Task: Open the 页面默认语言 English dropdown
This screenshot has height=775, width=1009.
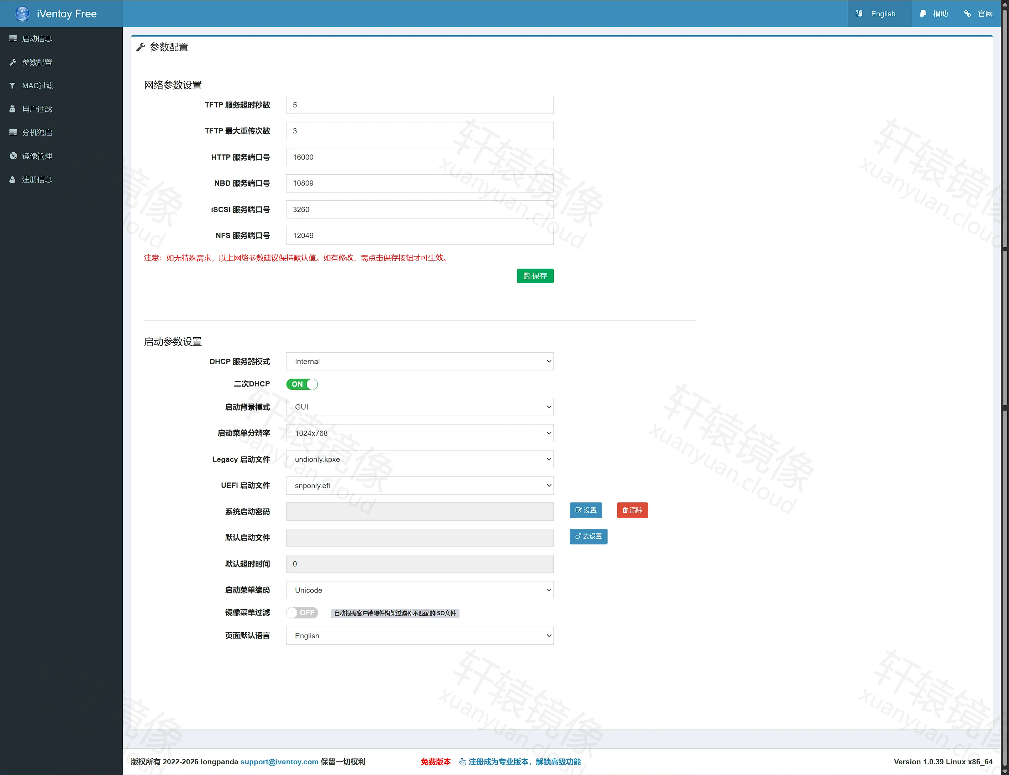Action: click(x=419, y=636)
